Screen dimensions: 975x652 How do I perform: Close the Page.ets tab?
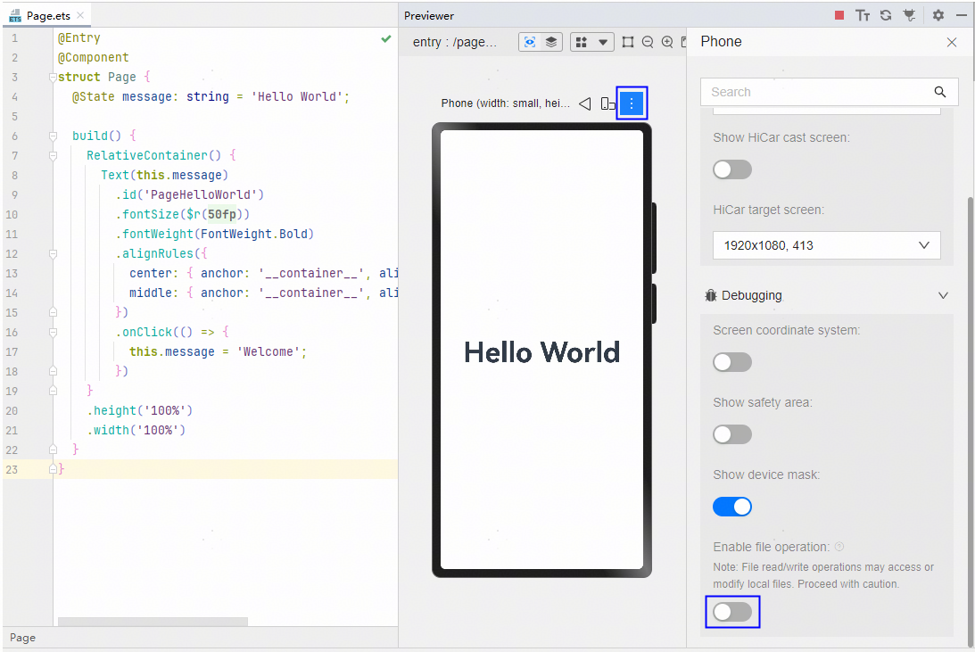point(80,15)
